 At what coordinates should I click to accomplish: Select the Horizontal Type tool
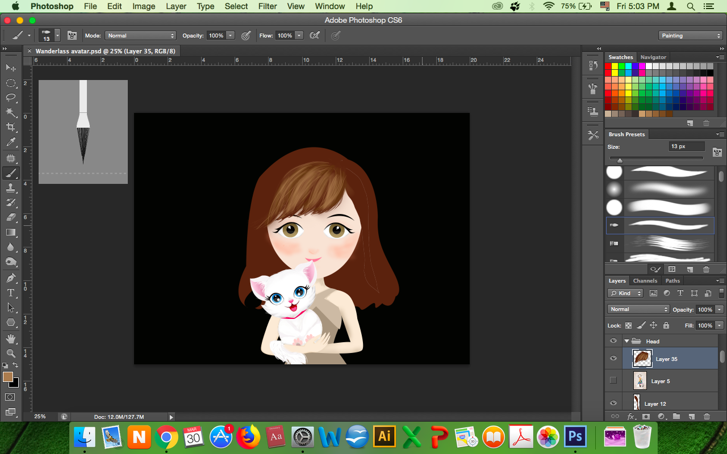11,293
